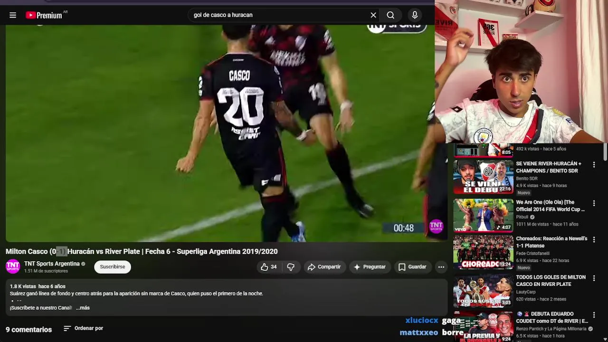
Task: Click the '9 comentarios' heading
Action: [28, 330]
